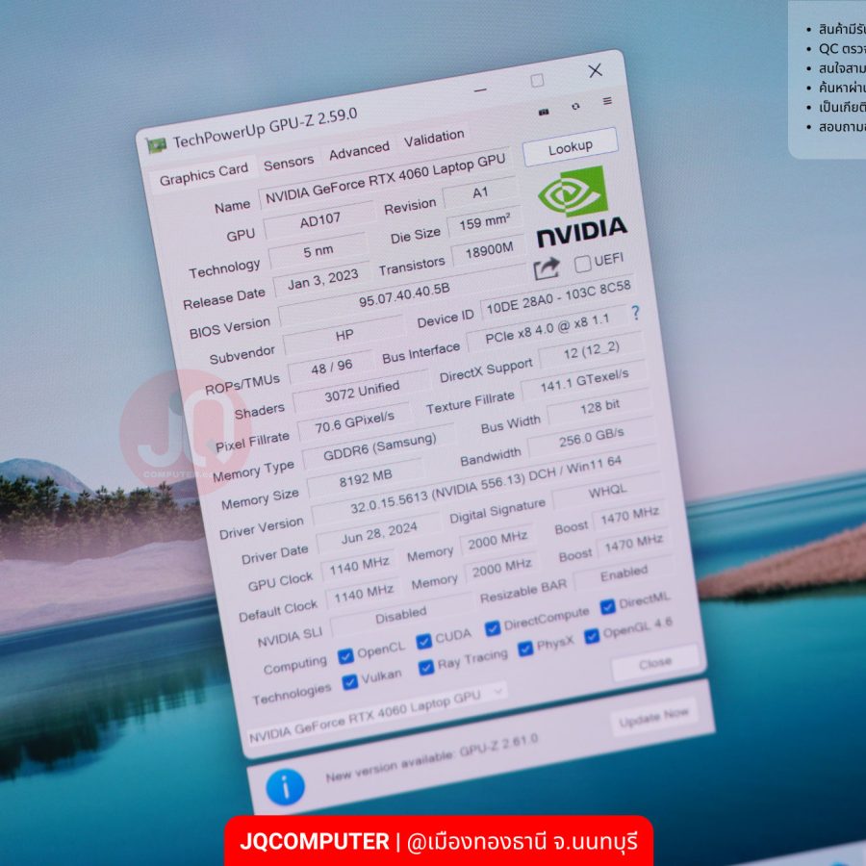Click the Pixel Fillrate value 70.6 GPixel/s
This screenshot has height=866, width=866.
[354, 423]
